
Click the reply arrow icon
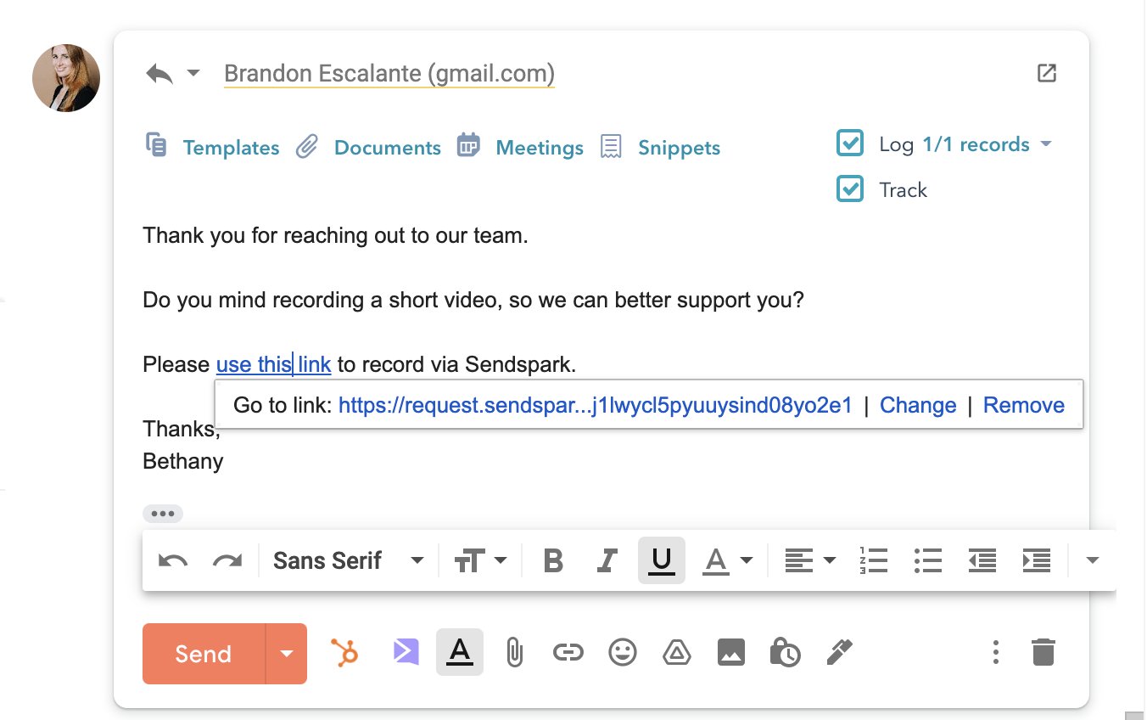point(159,74)
